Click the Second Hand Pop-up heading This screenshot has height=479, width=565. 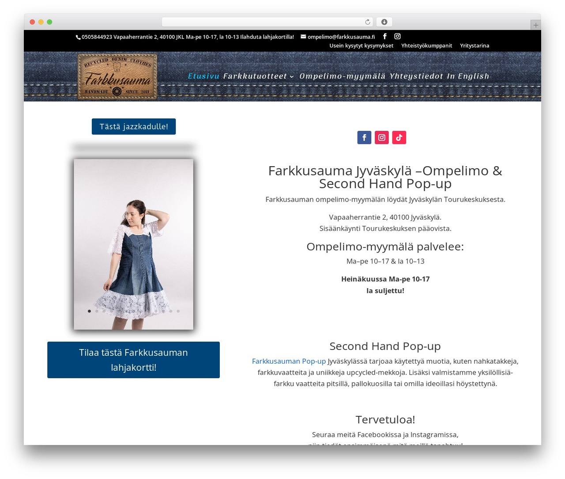[385, 346]
